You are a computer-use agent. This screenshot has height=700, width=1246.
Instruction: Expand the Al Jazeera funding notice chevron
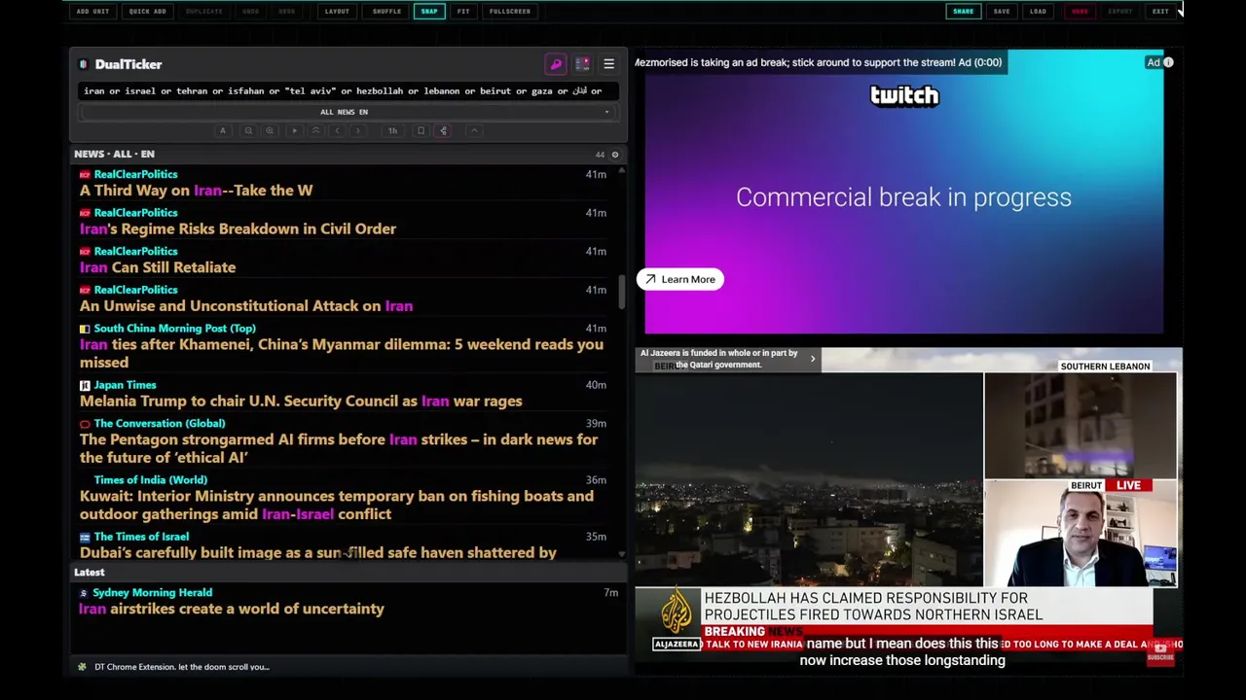813,359
